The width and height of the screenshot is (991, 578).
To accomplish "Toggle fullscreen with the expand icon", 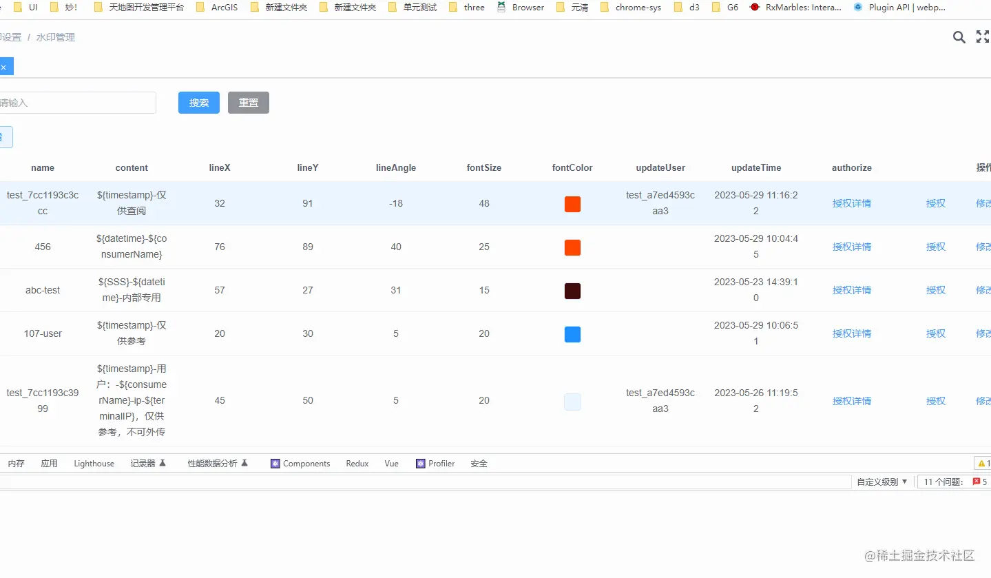I will coord(983,37).
